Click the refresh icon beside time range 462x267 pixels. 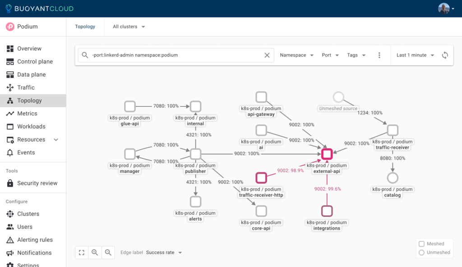click(445, 55)
